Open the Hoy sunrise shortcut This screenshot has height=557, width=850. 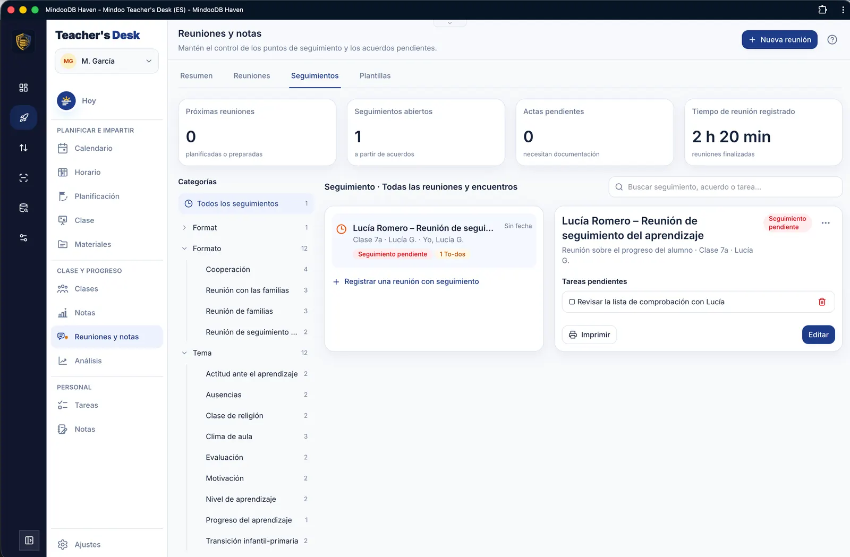point(107,101)
